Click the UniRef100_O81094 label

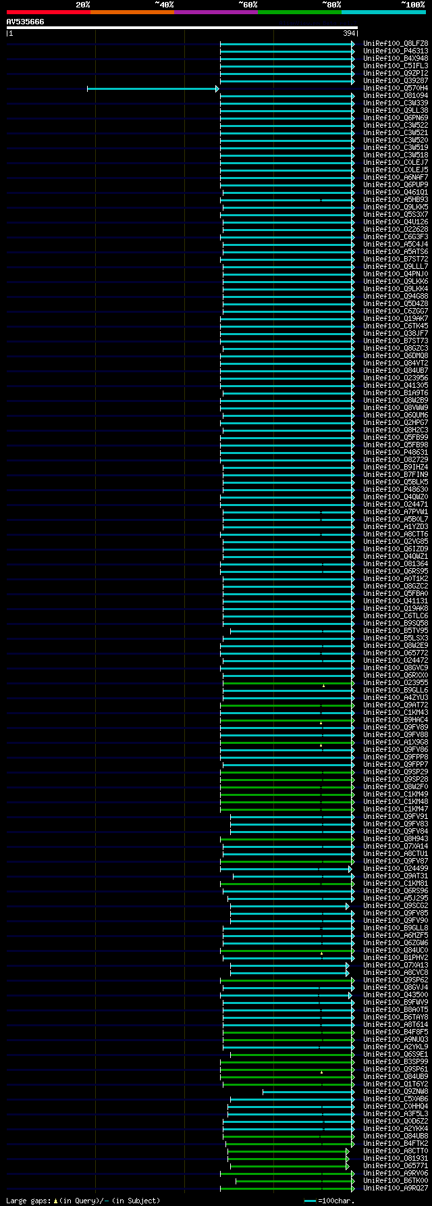click(396, 95)
